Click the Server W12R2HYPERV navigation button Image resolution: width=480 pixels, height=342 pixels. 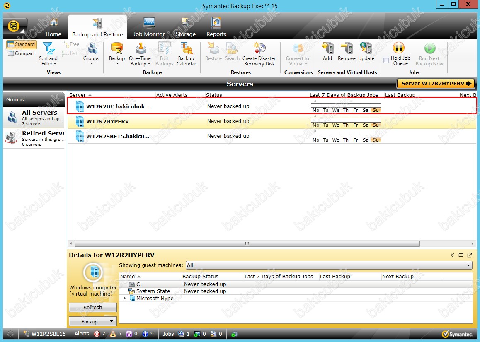coord(436,84)
